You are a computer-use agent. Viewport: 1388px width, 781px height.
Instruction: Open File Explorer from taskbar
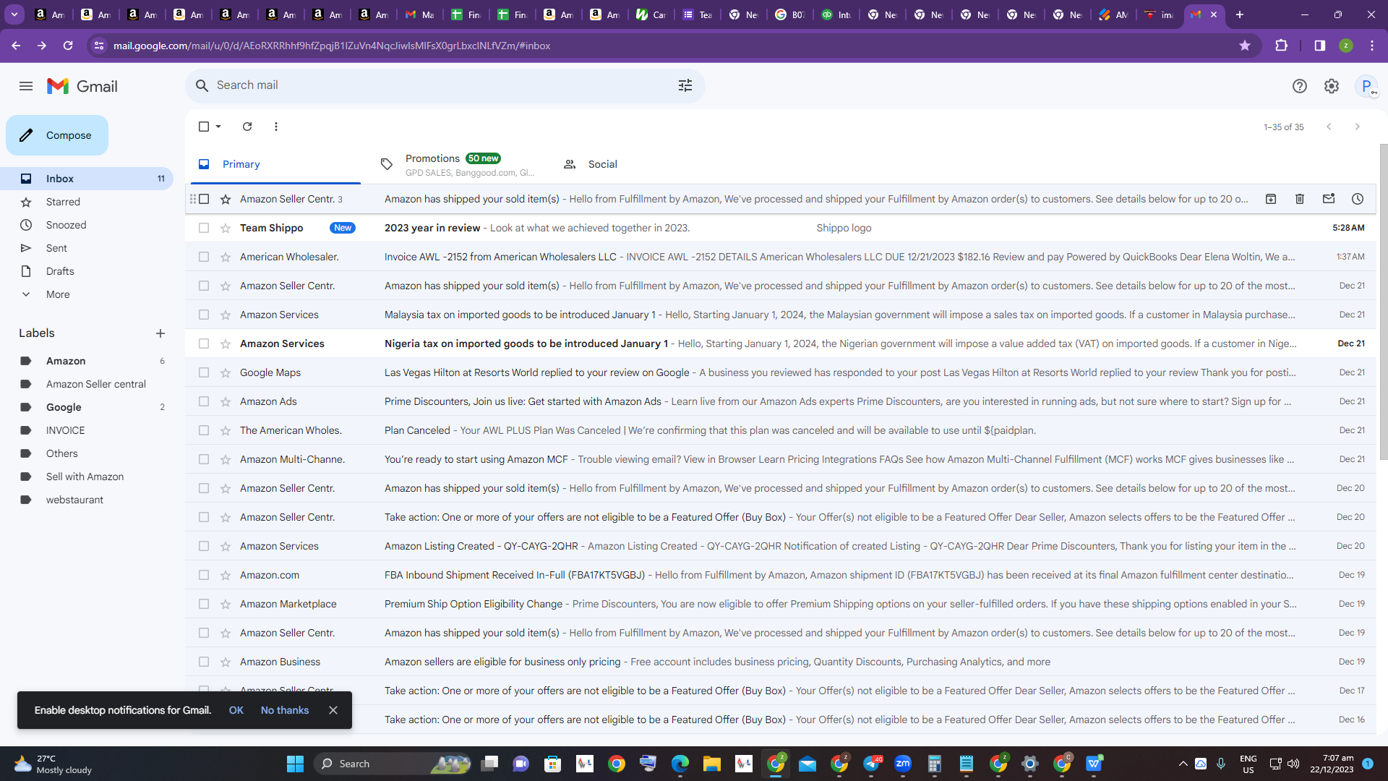coord(712,764)
